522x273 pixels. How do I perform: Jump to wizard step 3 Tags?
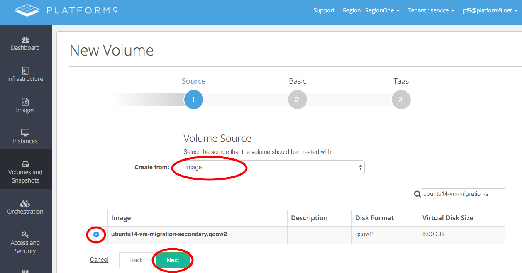click(401, 100)
